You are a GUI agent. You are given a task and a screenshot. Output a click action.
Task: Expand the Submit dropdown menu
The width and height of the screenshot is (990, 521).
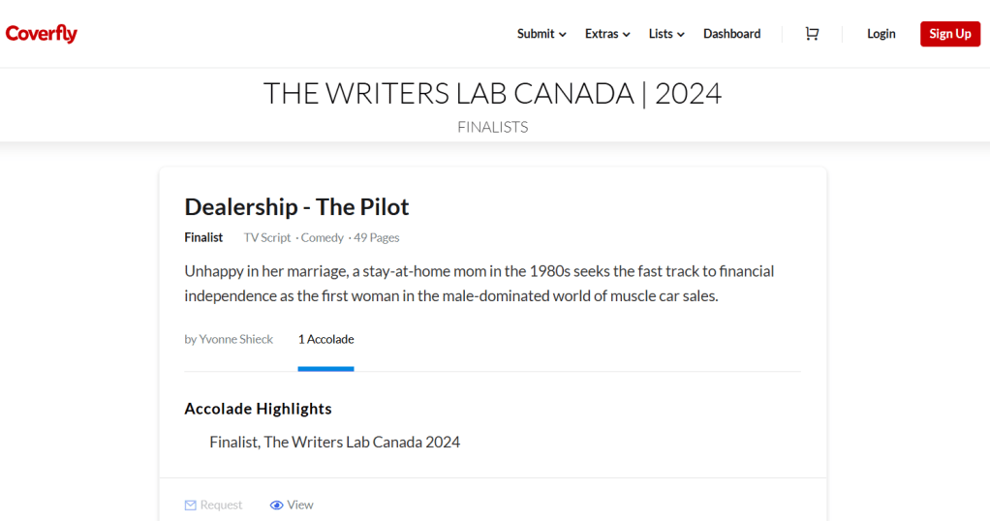[x=541, y=34]
